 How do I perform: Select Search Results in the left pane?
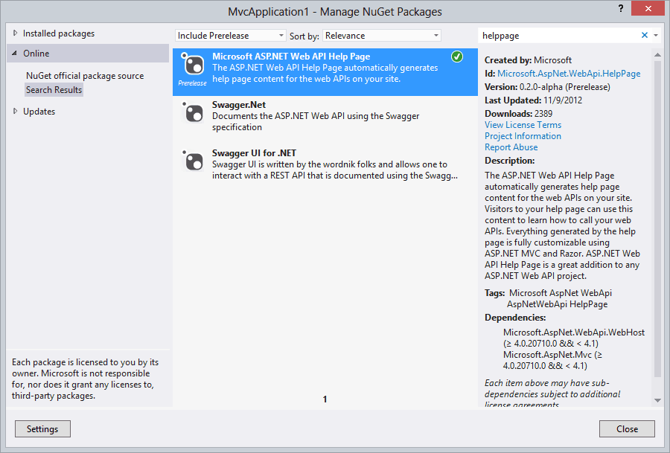pos(54,90)
